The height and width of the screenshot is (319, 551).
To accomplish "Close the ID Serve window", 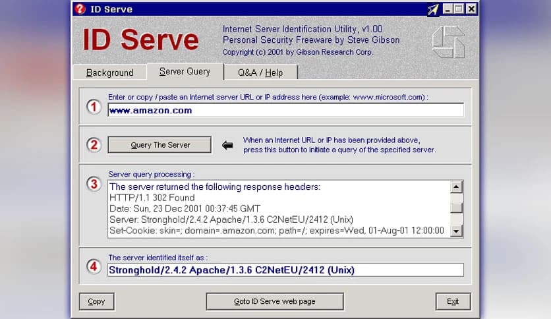I will point(471,9).
